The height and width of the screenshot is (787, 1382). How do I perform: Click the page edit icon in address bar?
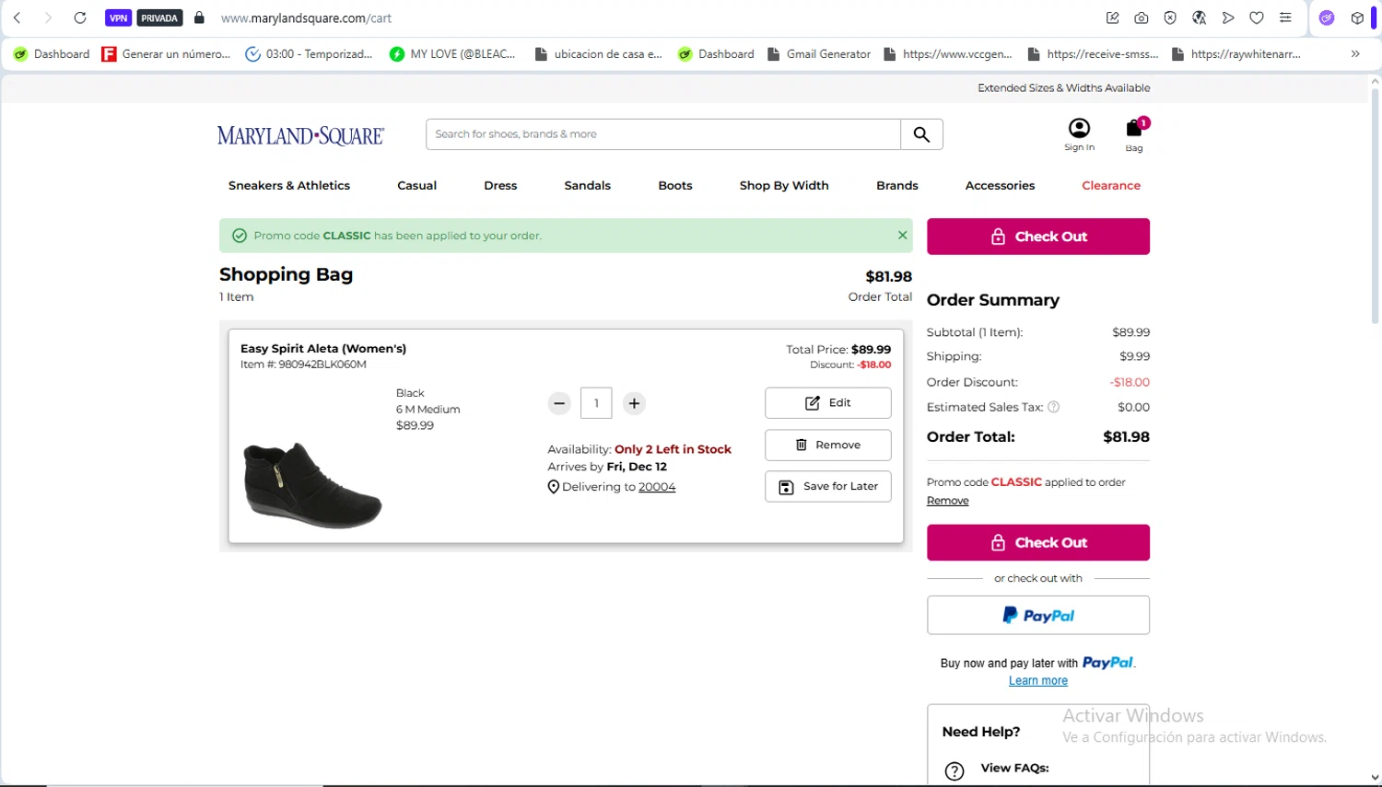point(1113,17)
